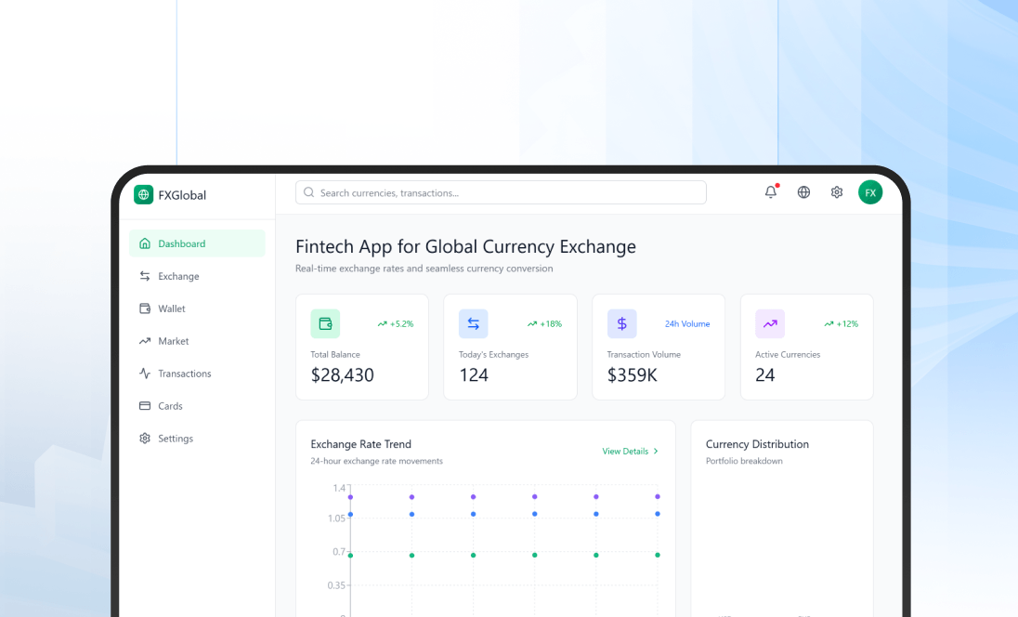This screenshot has height=617, width=1018.
Task: Click the View Details link
Action: coord(623,452)
